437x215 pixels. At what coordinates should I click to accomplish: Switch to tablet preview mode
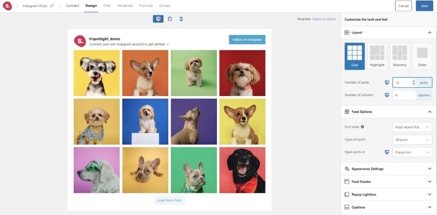coord(170,19)
